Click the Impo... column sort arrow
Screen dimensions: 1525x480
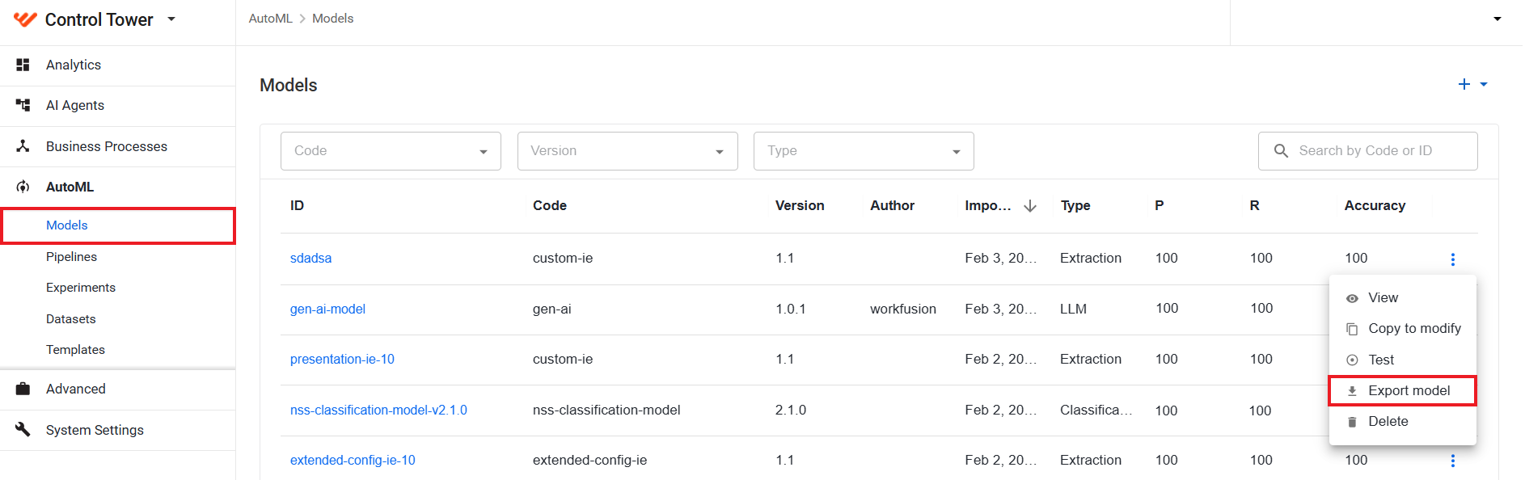tap(1030, 206)
